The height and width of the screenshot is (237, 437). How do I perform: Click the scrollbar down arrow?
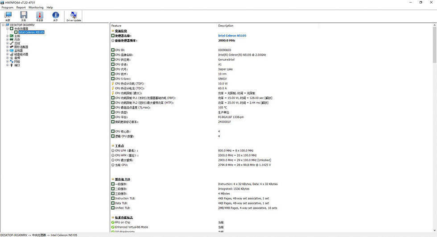(434, 230)
